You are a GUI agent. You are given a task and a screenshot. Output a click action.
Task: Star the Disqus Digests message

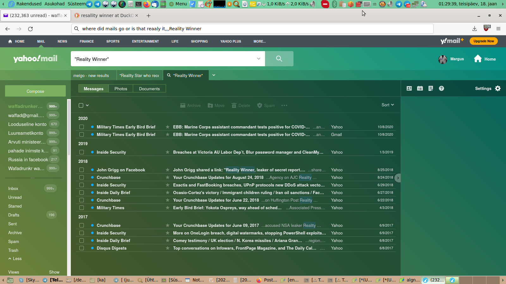(x=168, y=248)
